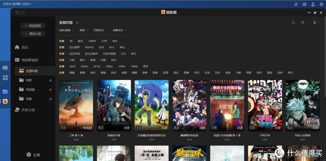
Task: Filter by 欧美 region
Action: [x=93, y=60]
